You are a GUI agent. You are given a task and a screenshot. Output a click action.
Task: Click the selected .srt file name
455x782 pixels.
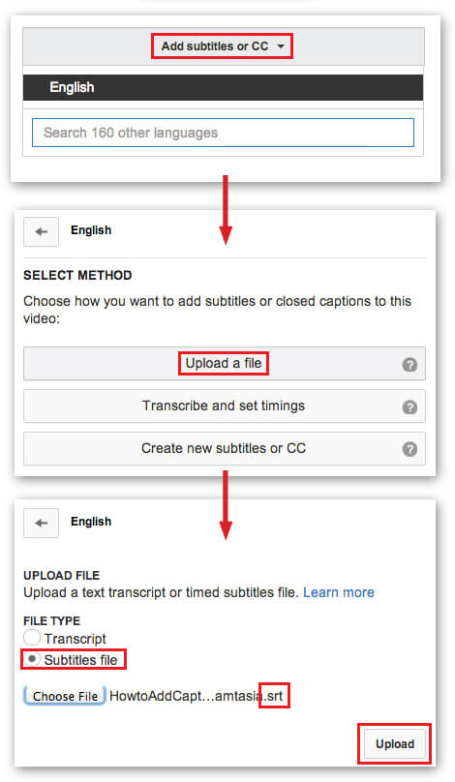coord(197,696)
